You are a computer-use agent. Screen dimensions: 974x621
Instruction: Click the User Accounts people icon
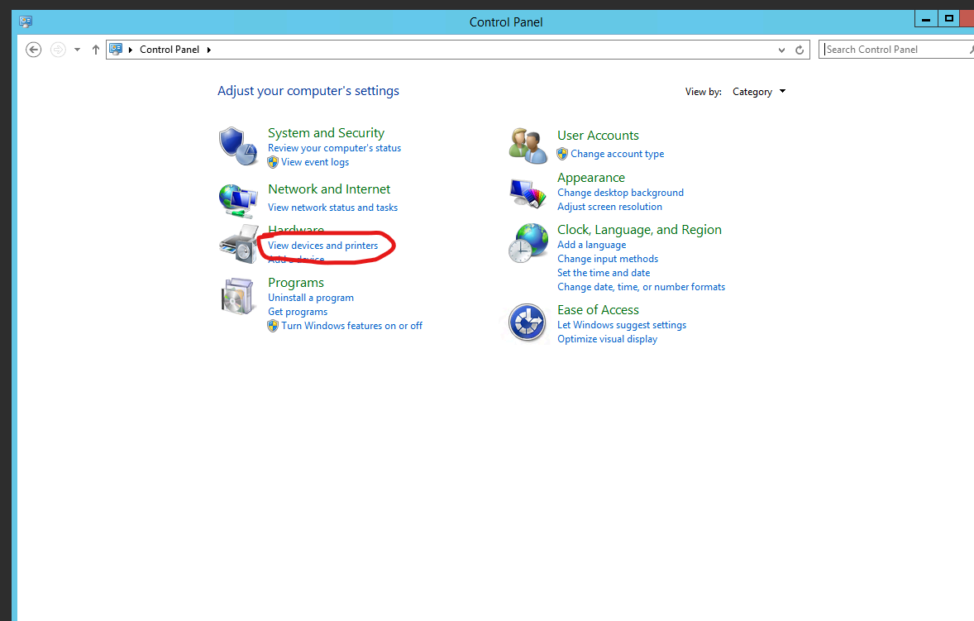[x=528, y=146]
